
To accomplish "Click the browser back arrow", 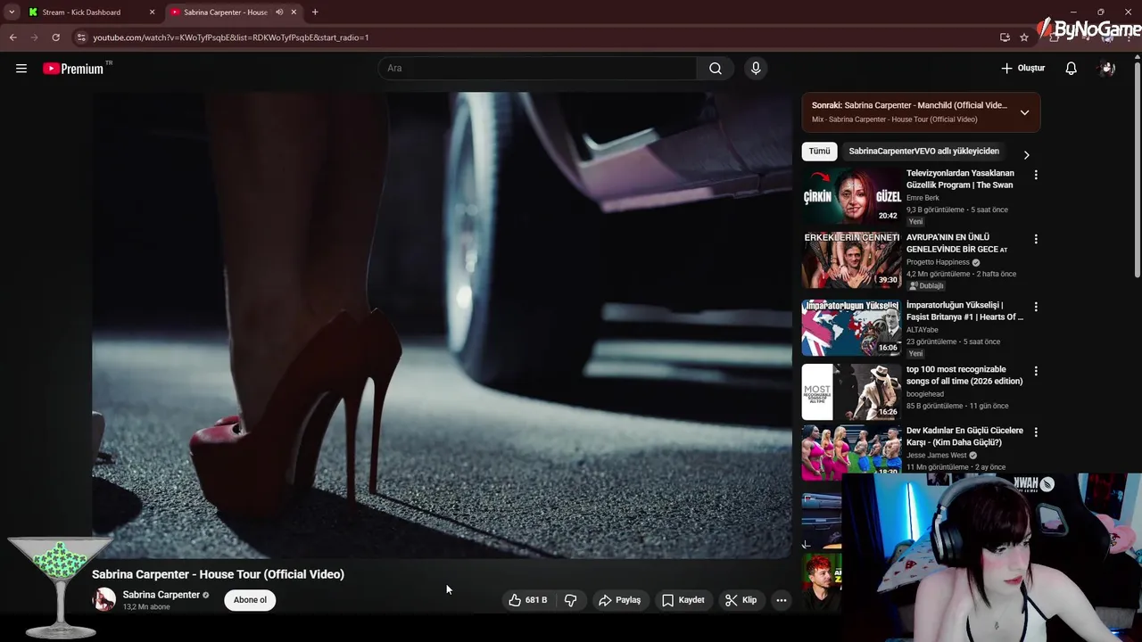I will pos(12,37).
